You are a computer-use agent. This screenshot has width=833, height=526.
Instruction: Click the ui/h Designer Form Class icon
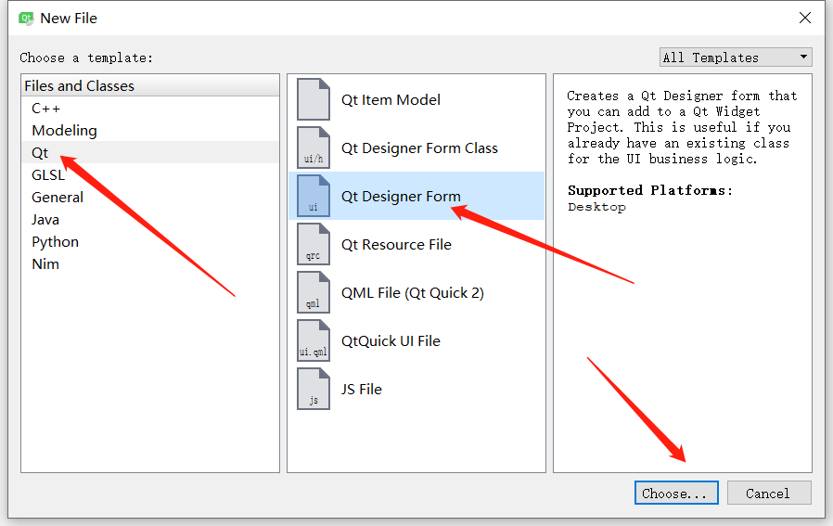click(x=314, y=148)
